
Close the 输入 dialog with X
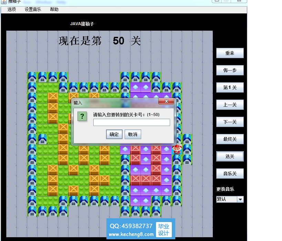point(166,101)
